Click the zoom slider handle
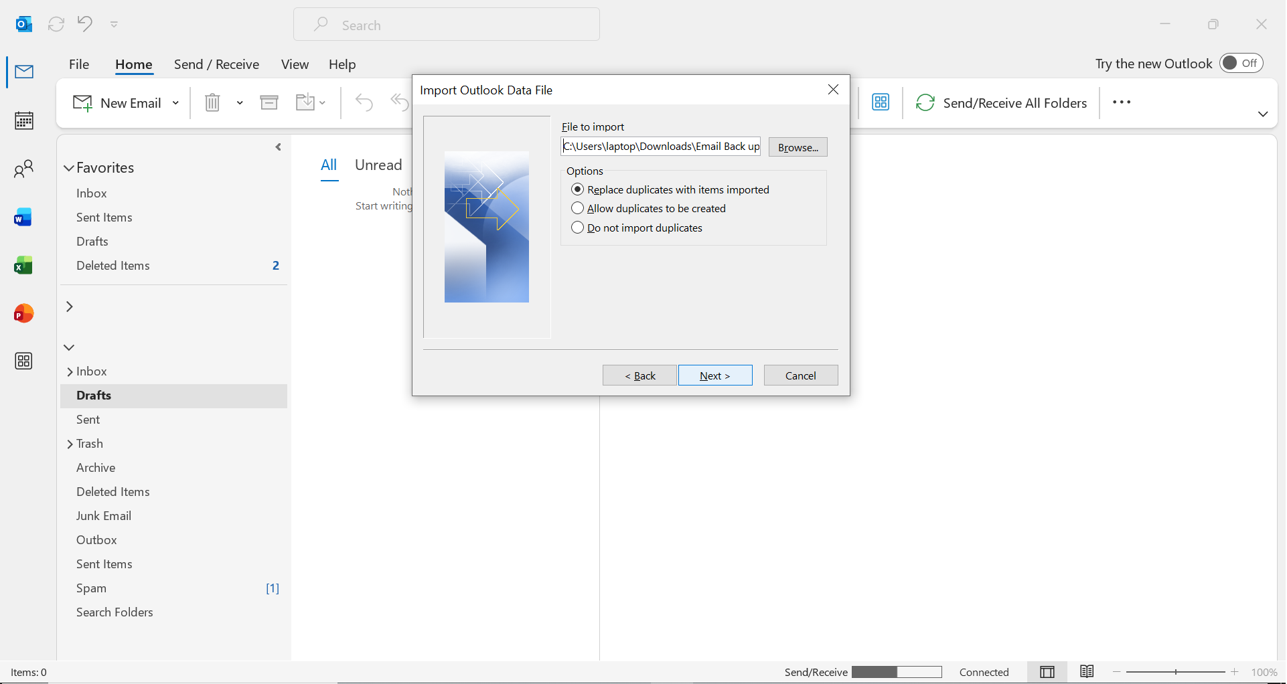Viewport: 1287px width, 684px height. point(1176,672)
